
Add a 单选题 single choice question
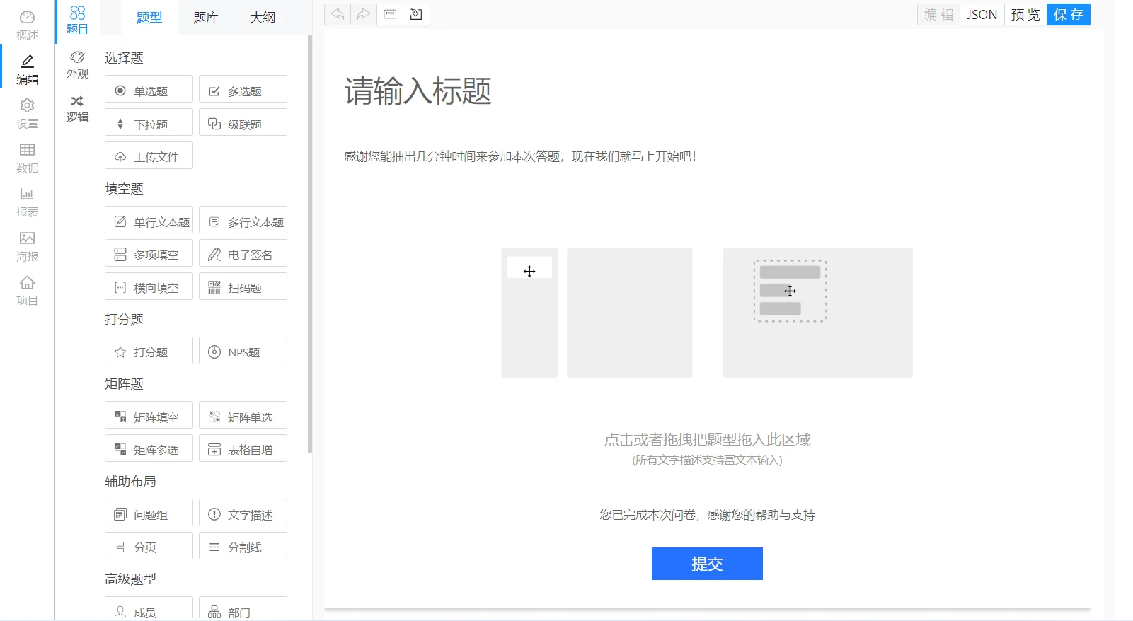tap(149, 90)
